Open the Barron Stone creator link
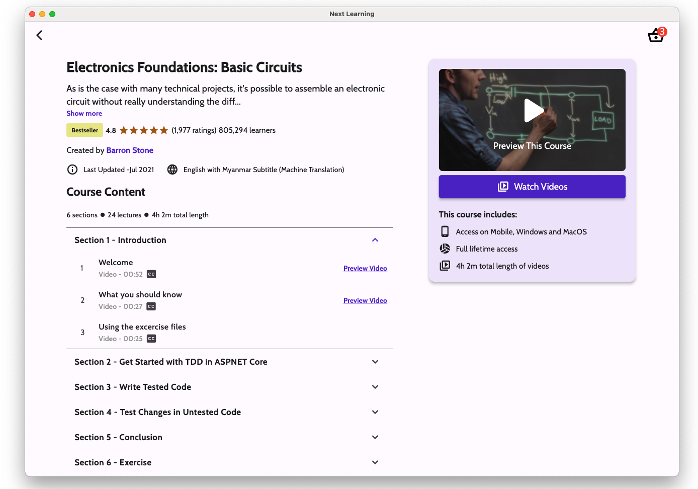The height and width of the screenshot is (489, 698). click(130, 150)
